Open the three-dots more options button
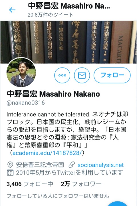This screenshot has width=137, height=206. [62, 75]
